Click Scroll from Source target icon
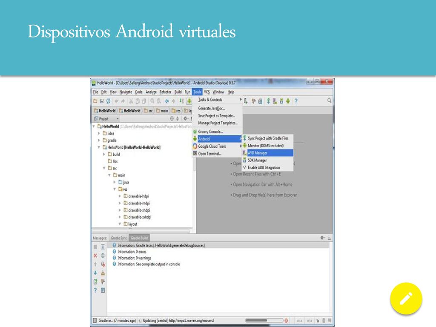 click(172, 119)
